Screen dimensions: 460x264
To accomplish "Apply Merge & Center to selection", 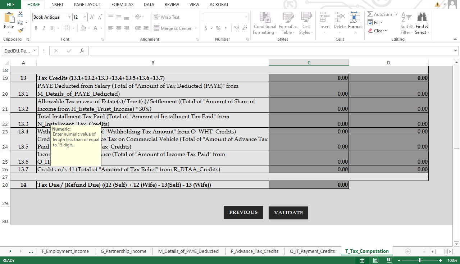I will (x=173, y=28).
